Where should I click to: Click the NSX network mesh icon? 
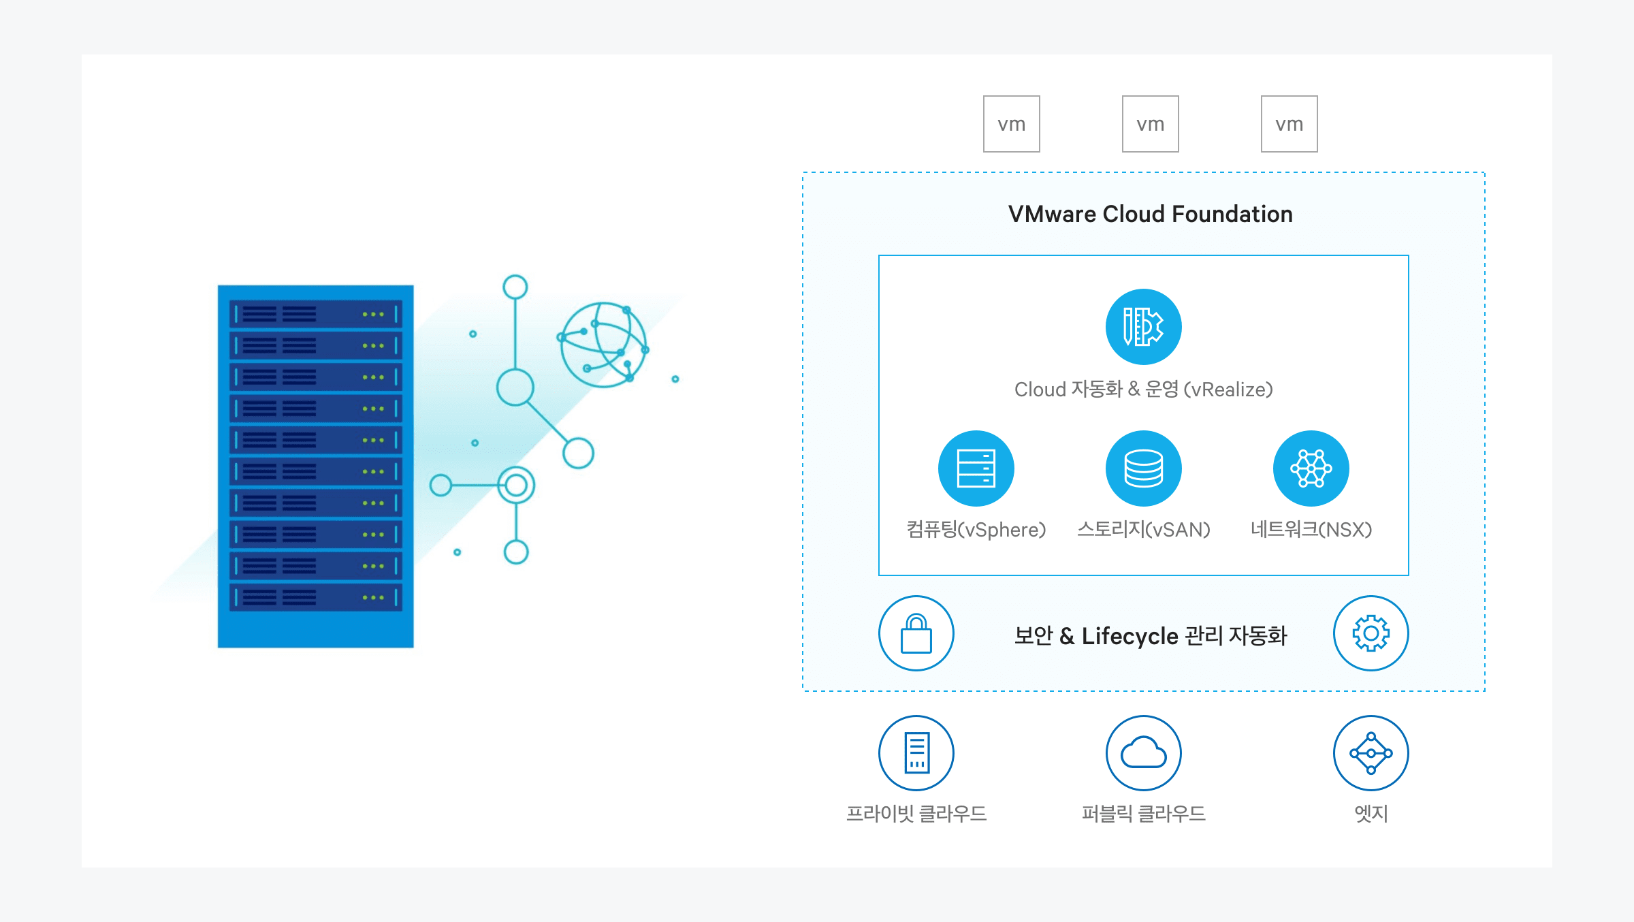(1311, 468)
